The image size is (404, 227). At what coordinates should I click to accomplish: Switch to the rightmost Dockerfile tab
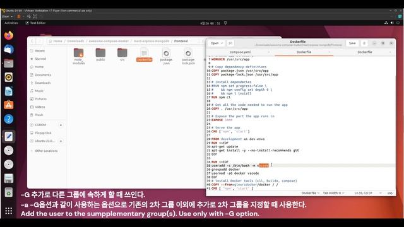click(365, 52)
